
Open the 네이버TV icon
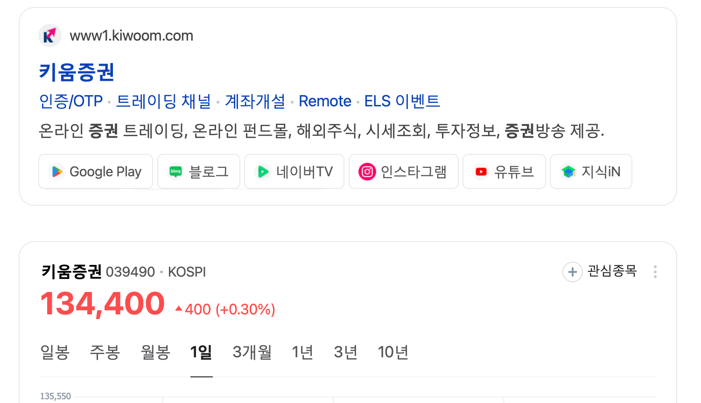pos(263,171)
